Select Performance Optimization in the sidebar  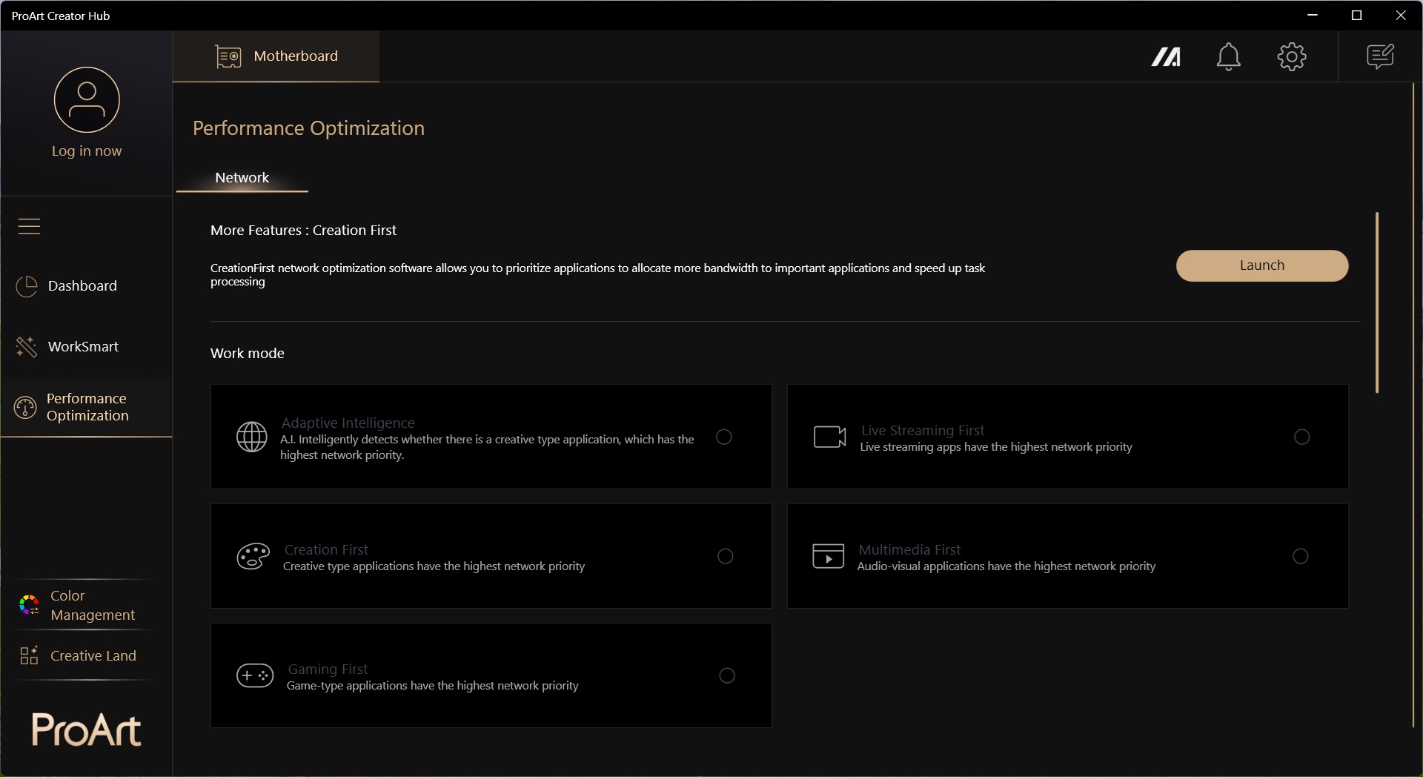coord(87,407)
